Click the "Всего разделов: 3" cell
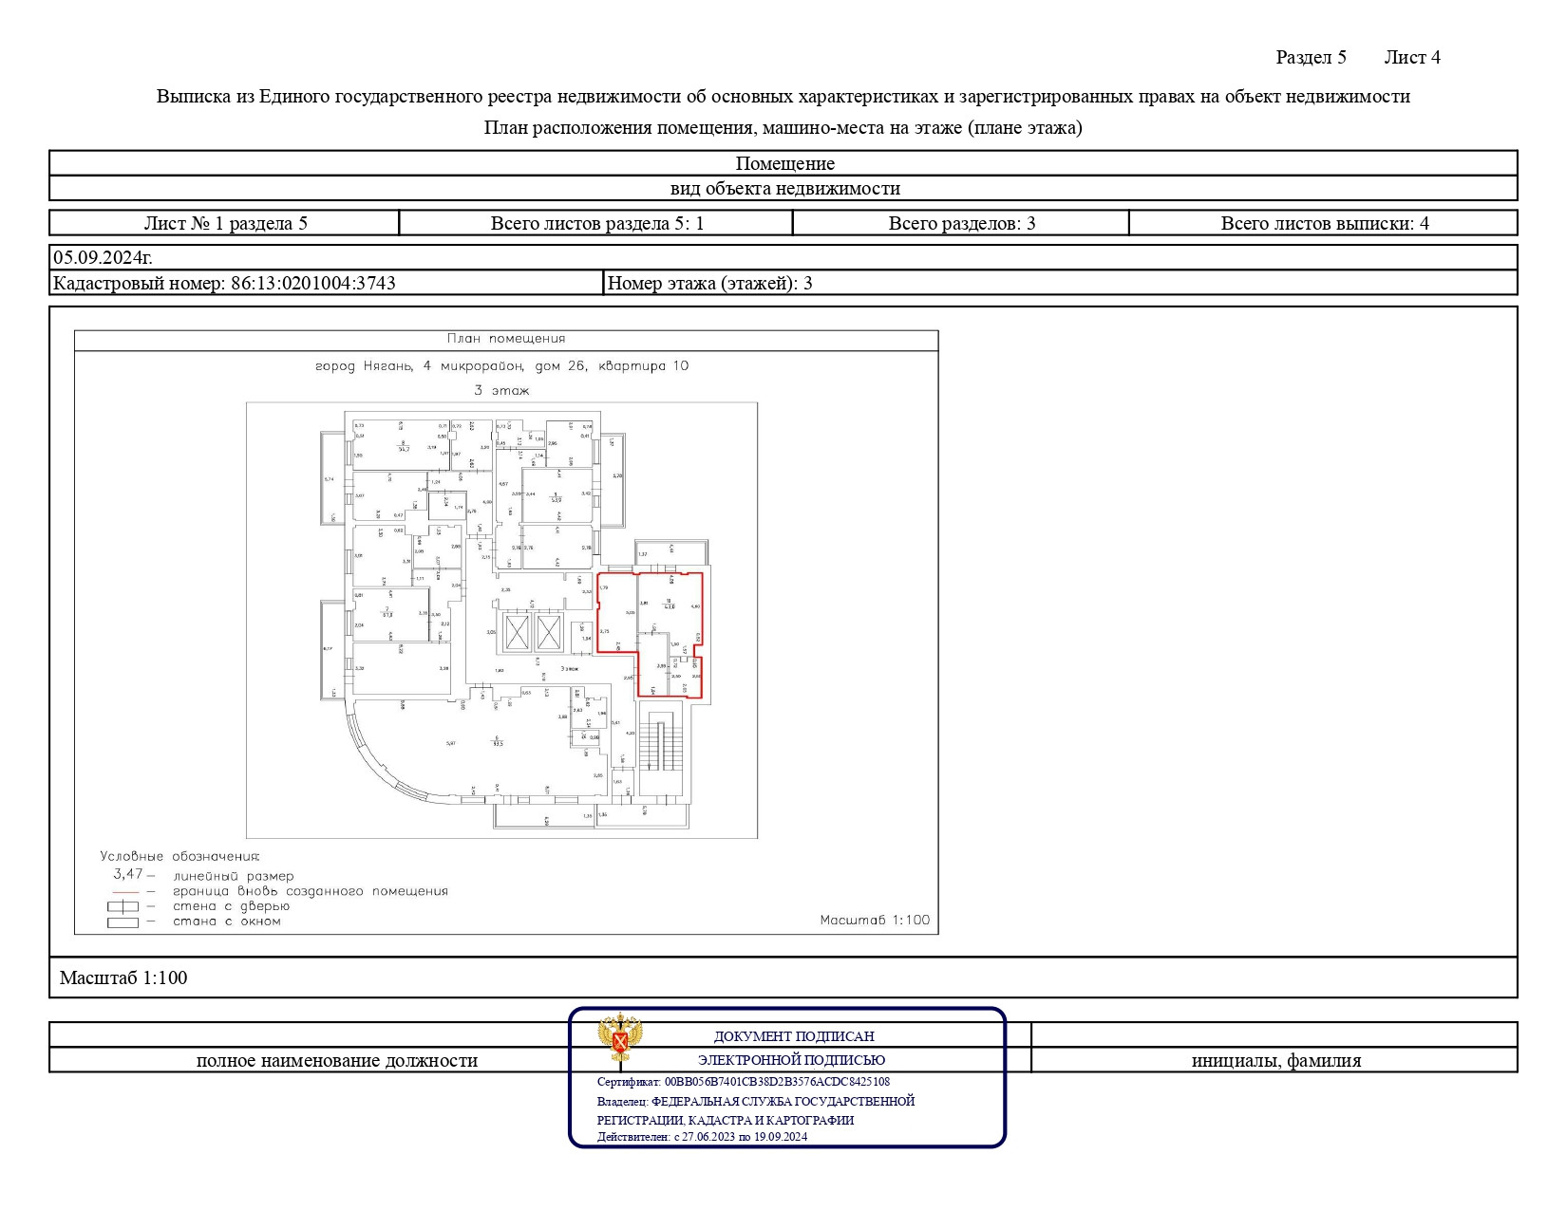The image size is (1567, 1210). [x=961, y=223]
